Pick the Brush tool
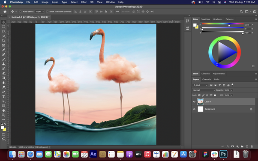Image resolution: width=258 pixels, height=161 pixels. tap(3, 59)
